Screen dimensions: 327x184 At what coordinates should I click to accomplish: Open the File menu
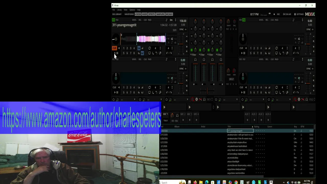pyautogui.click(x=113, y=10)
